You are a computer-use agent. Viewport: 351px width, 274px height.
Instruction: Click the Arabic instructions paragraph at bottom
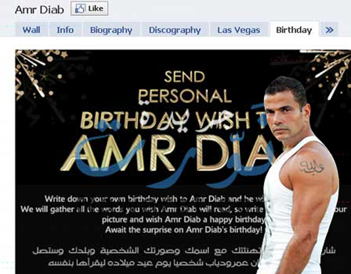(x=184, y=256)
